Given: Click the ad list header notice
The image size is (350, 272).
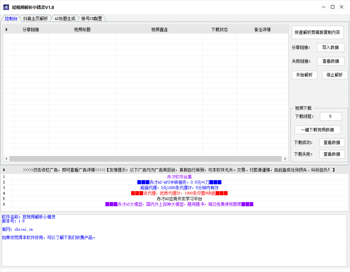Looking at the screenshot, I should coord(179,170).
